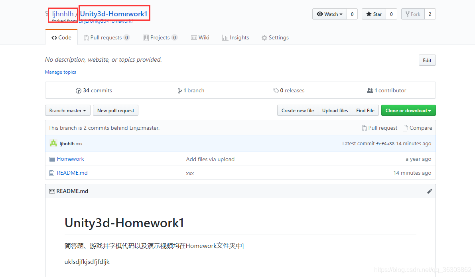Viewport: 475px width, 277px height.
Task: Open the README.md file
Action: [x=72, y=173]
